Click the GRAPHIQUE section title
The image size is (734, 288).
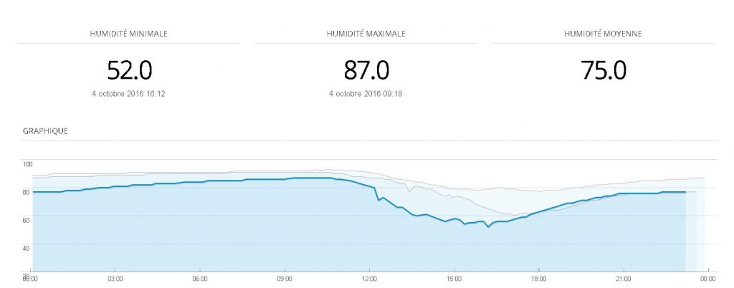46,131
